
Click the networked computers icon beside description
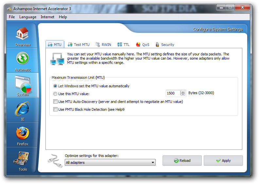click(x=57, y=59)
